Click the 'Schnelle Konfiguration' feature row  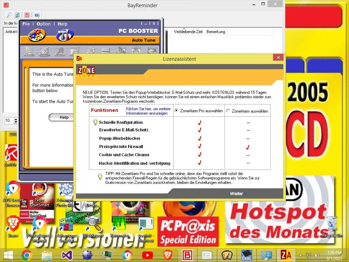tap(121, 122)
